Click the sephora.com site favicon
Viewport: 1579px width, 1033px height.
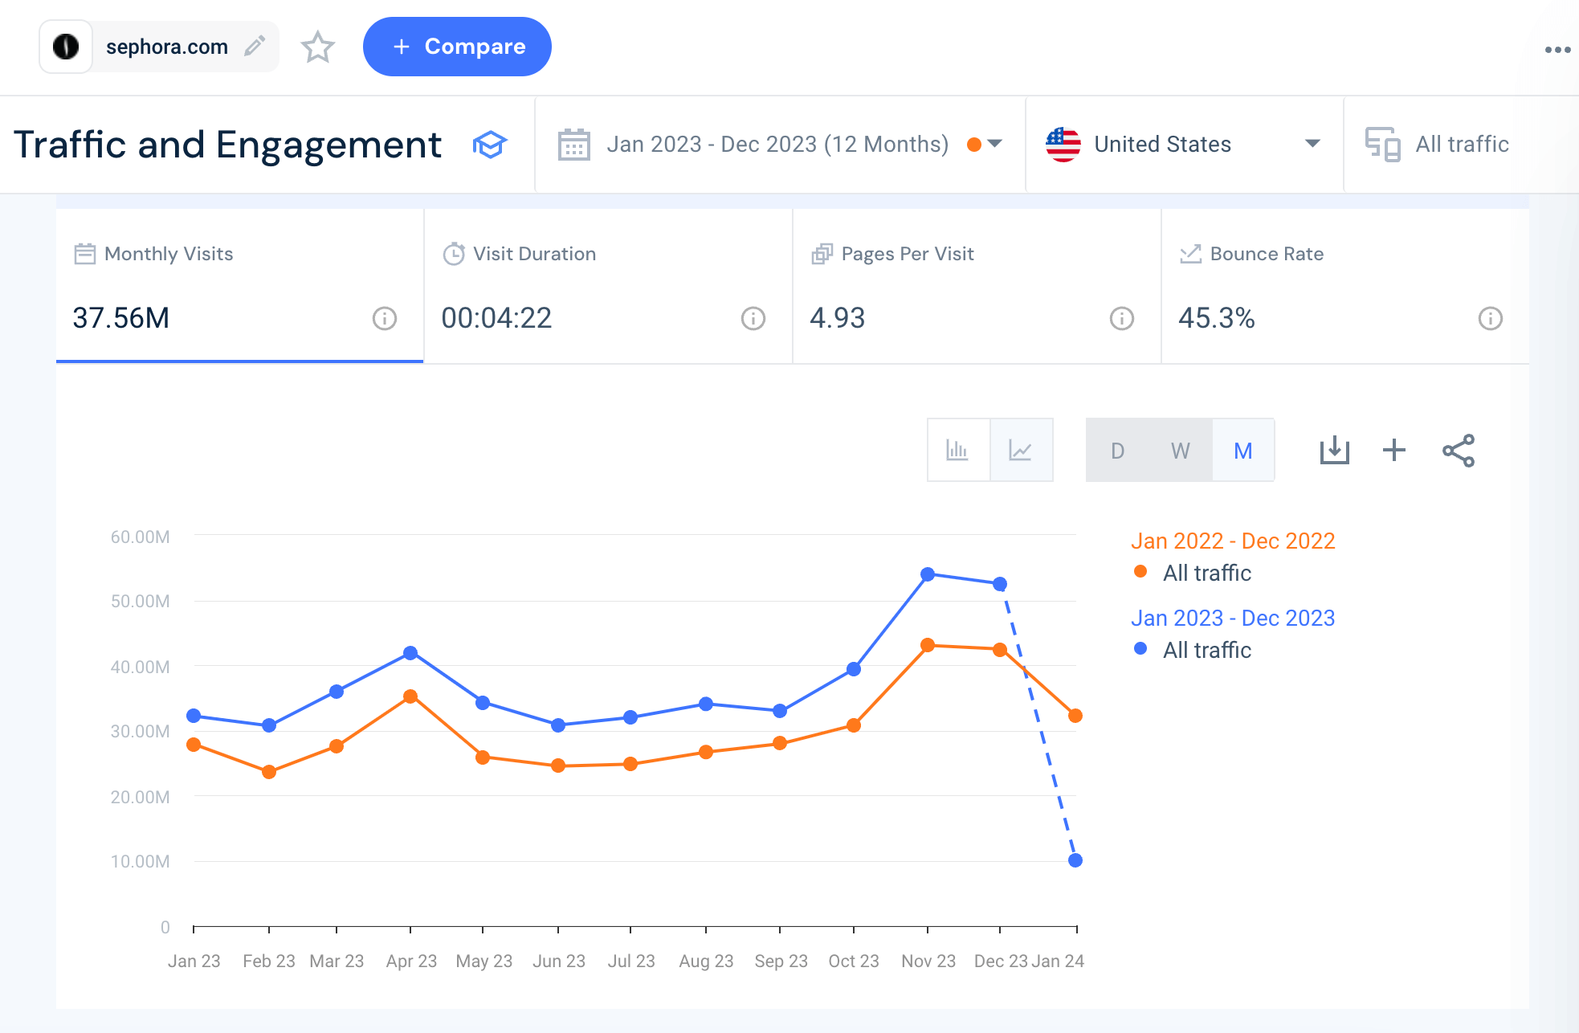pos(66,47)
